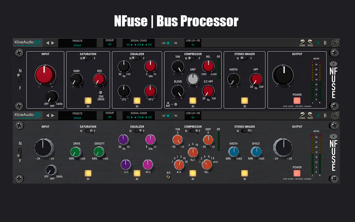
Task: Click the purple LFG knob in lower equalizer
Action: click(126, 165)
